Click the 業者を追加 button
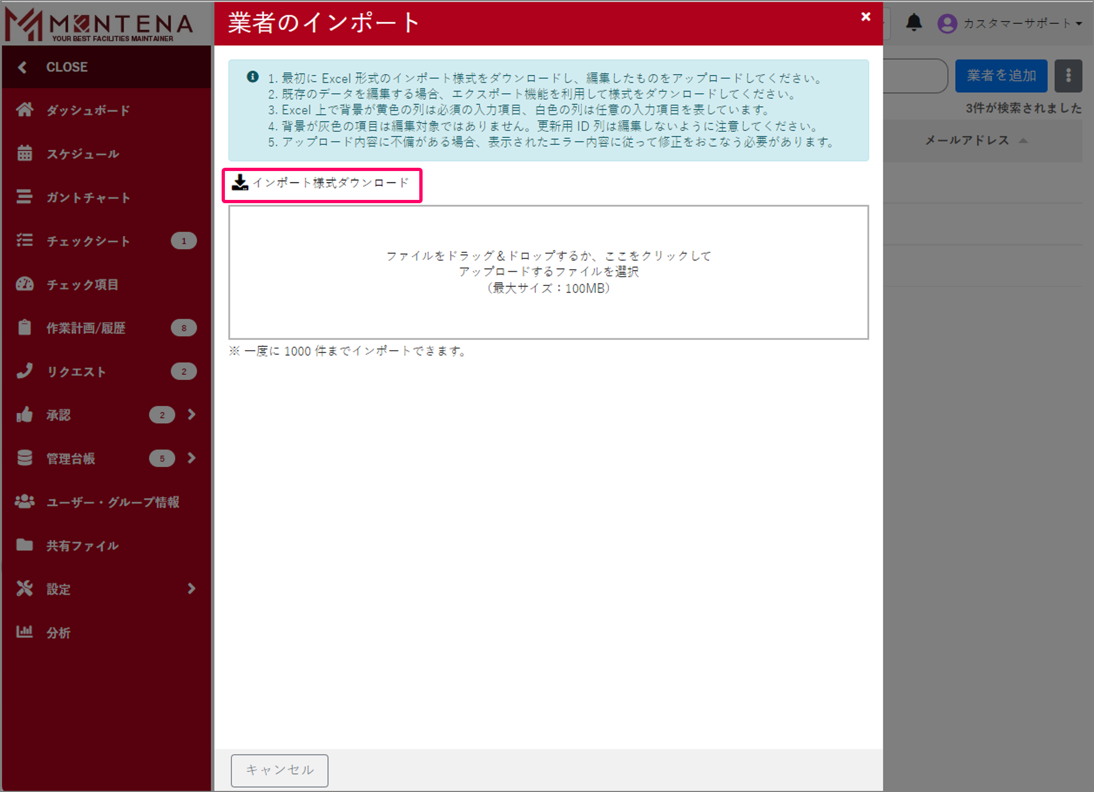 point(1001,76)
